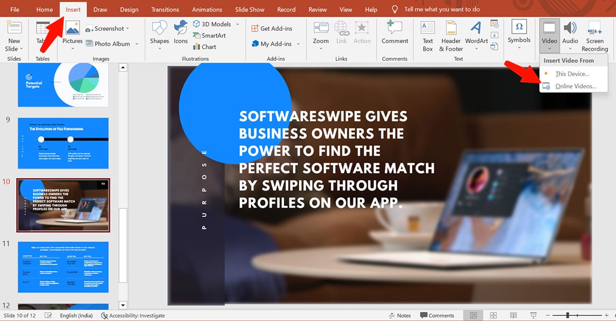Open the Transitions tab
The width and height of the screenshot is (616, 321).
click(165, 9)
